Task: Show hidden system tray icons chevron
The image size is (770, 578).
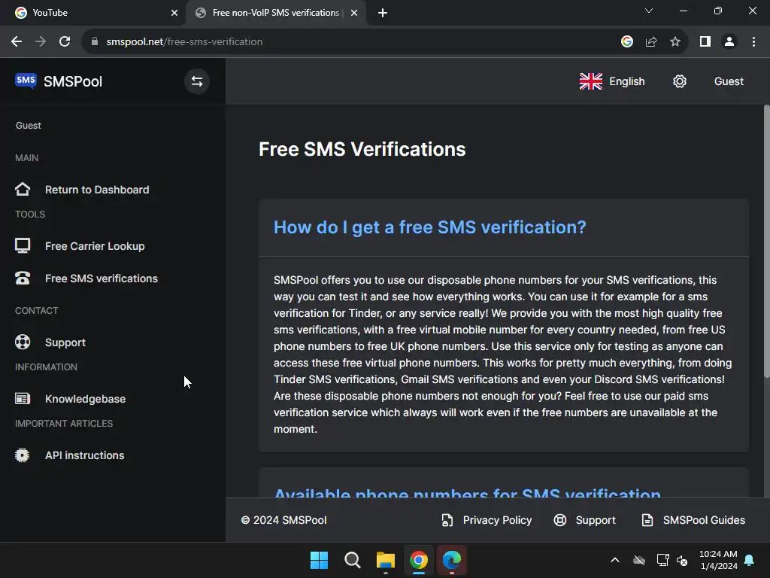Action: click(x=615, y=560)
